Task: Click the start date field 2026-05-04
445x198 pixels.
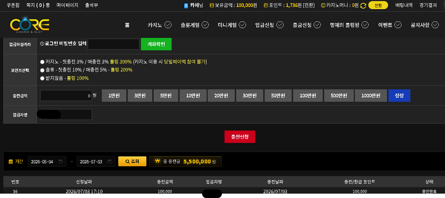Action: (x=47, y=162)
